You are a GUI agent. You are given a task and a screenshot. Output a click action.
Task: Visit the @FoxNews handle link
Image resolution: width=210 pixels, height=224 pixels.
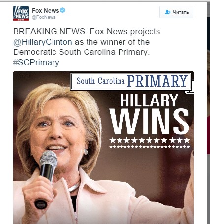coord(43,17)
